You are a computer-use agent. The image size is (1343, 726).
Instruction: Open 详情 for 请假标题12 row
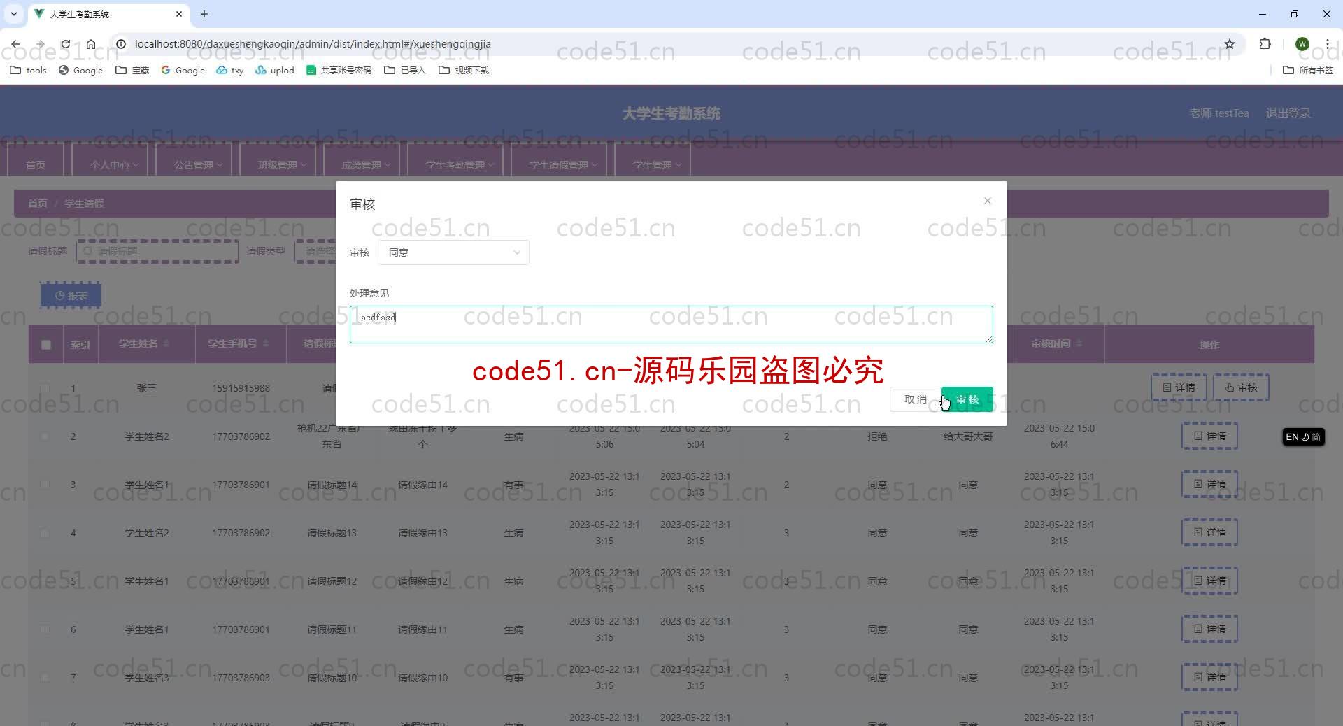point(1209,581)
